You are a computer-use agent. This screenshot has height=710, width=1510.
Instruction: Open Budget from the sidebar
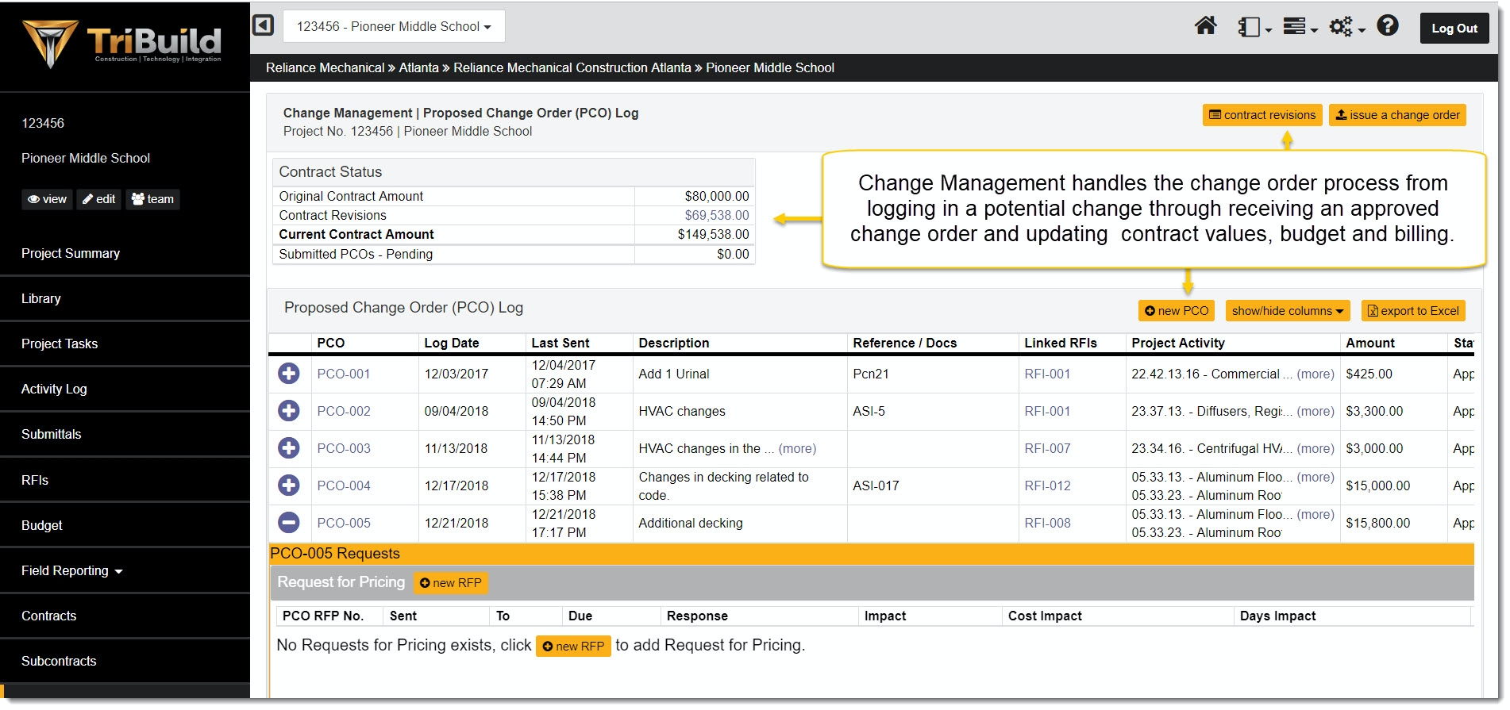click(x=42, y=525)
